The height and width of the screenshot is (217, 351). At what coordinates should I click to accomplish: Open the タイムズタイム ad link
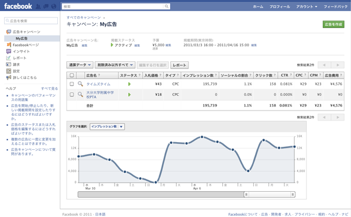[98, 84]
